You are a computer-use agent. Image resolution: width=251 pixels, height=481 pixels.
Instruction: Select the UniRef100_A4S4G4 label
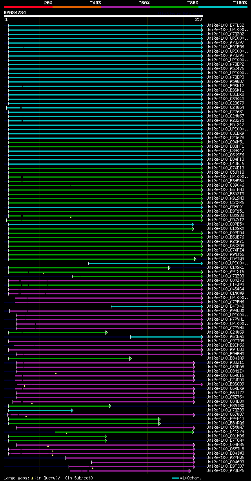tap(226, 289)
